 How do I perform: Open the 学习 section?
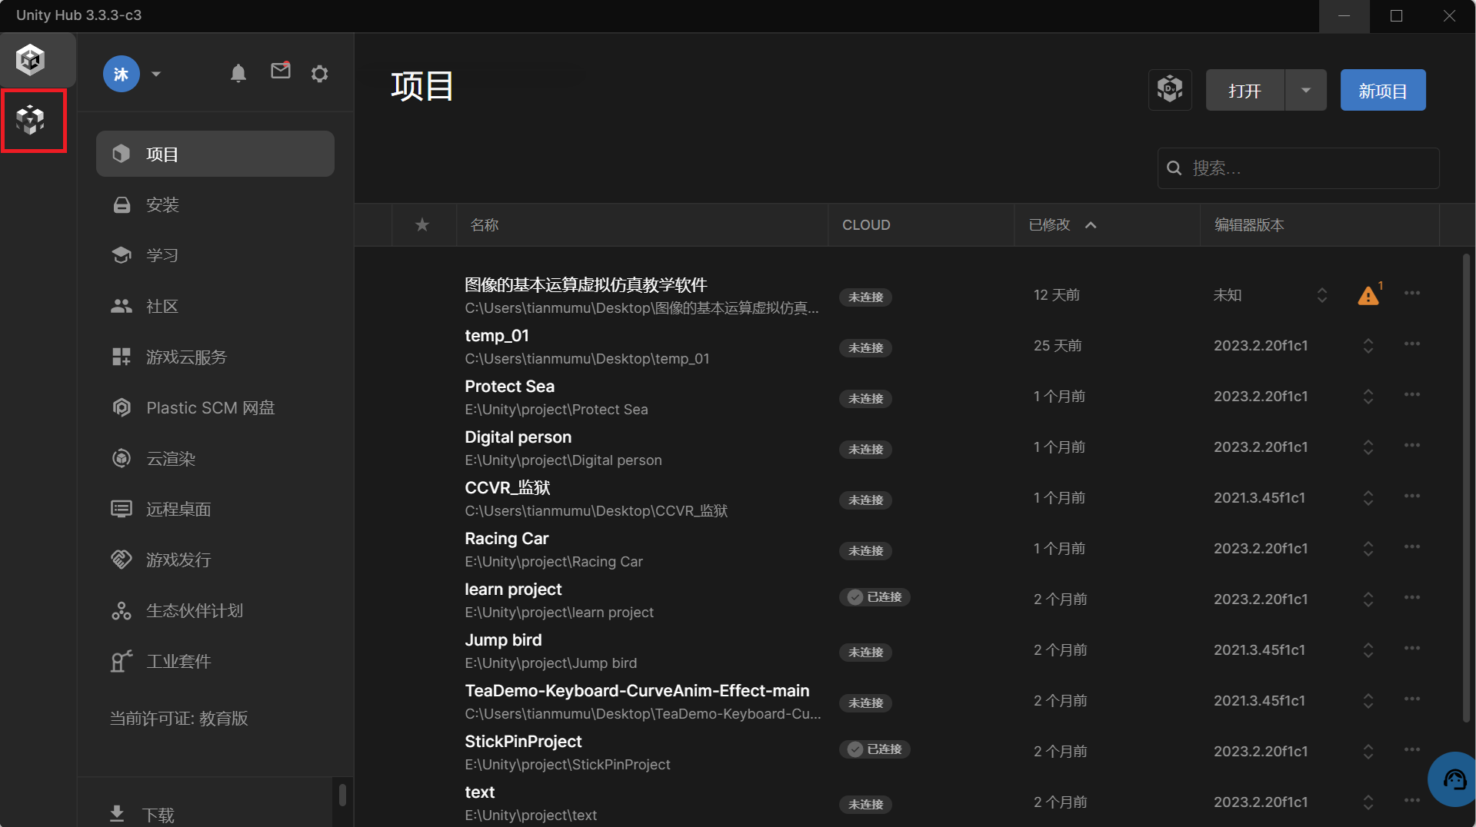pos(215,255)
